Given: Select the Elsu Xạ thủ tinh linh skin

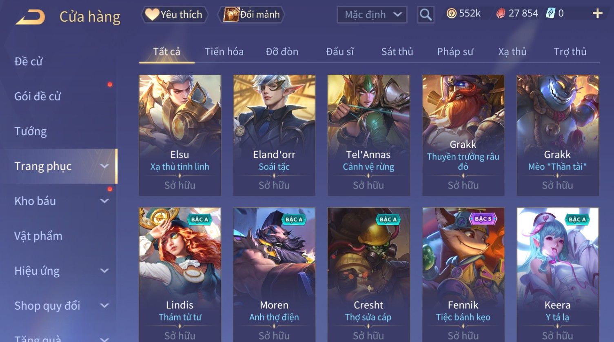Looking at the screenshot, I should tap(180, 135).
